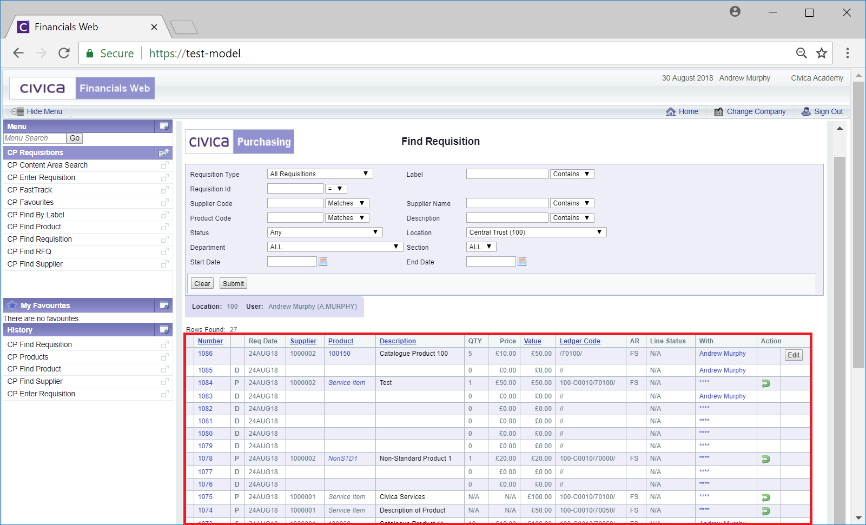The image size is (866, 525).
Task: Click Edit button for requisition 1086
Action: (794, 355)
